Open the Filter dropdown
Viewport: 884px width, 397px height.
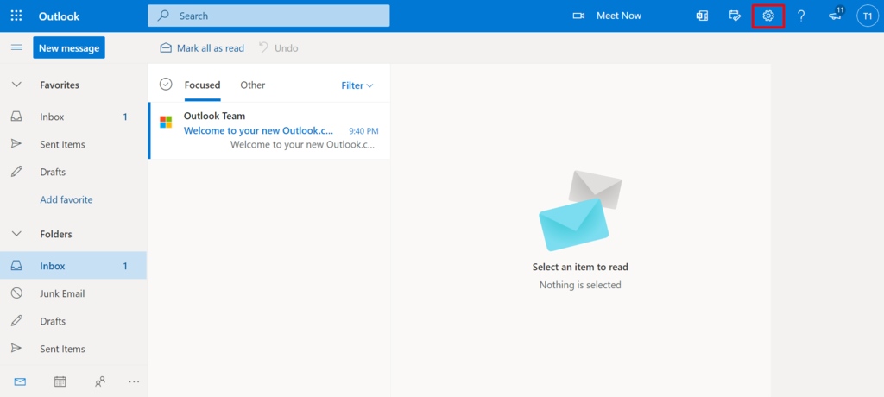357,85
